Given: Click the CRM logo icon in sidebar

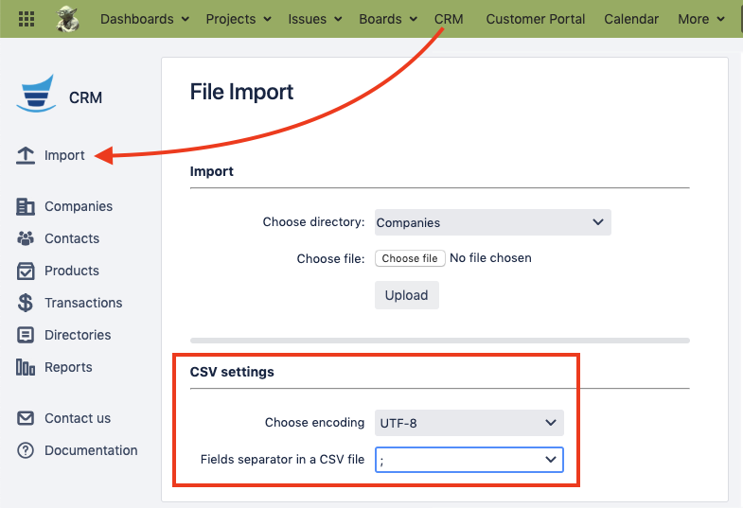Looking at the screenshot, I should click(38, 95).
